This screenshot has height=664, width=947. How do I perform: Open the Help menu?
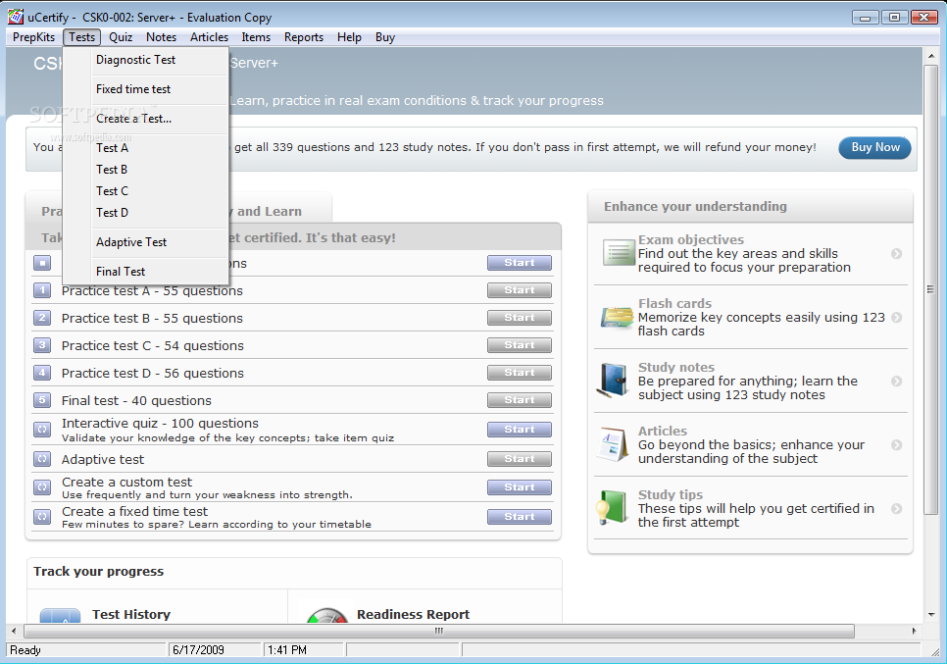349,37
